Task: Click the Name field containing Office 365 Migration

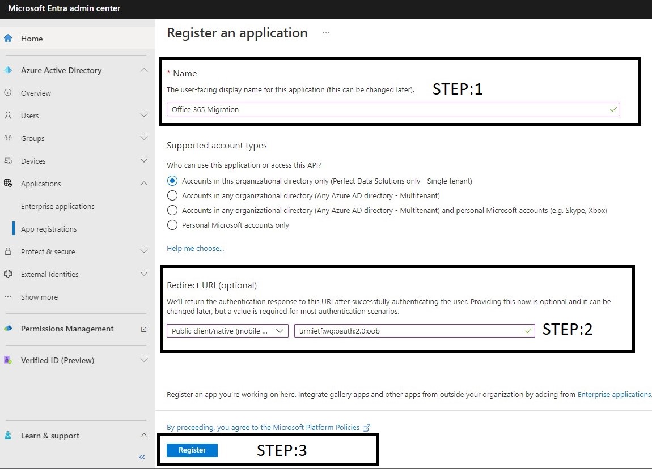Action: click(x=393, y=109)
